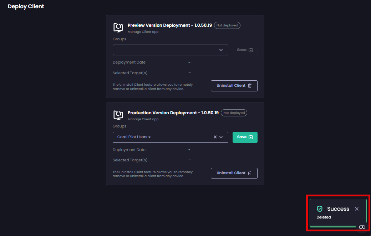The image size is (371, 236).
Task: Click the save icon on the green Production Save button
Action: click(251, 137)
